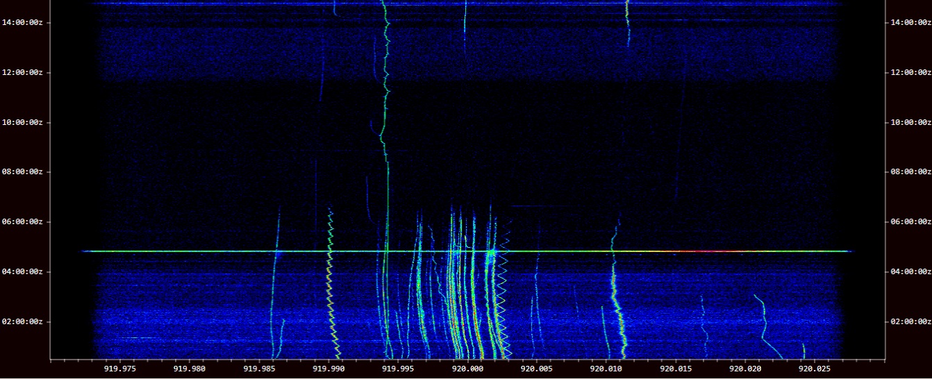The image size is (932, 379).
Task: Click the 12:00:00z label on right axis
Action: coord(911,72)
